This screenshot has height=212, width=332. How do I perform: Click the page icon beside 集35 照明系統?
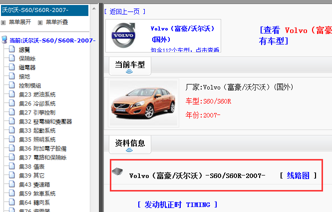click(12, 139)
